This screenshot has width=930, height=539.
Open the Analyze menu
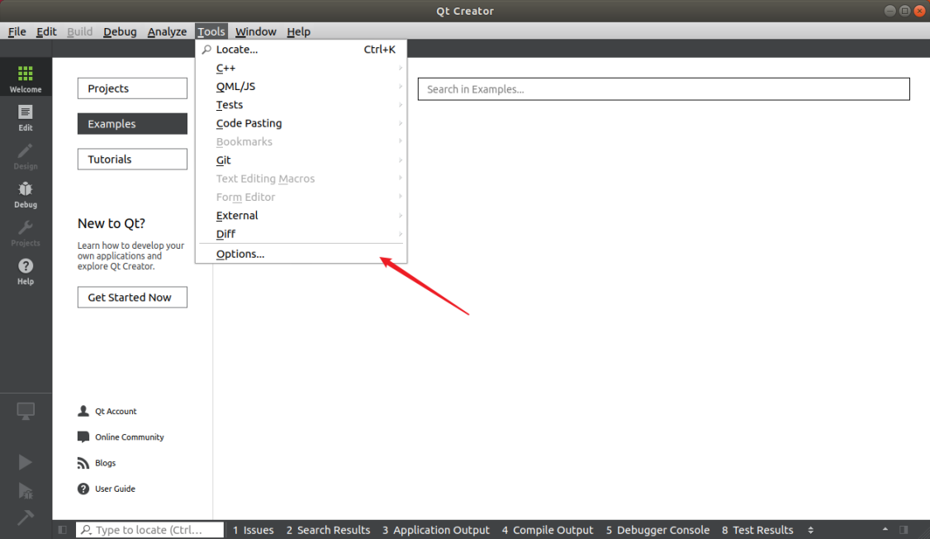pos(167,31)
